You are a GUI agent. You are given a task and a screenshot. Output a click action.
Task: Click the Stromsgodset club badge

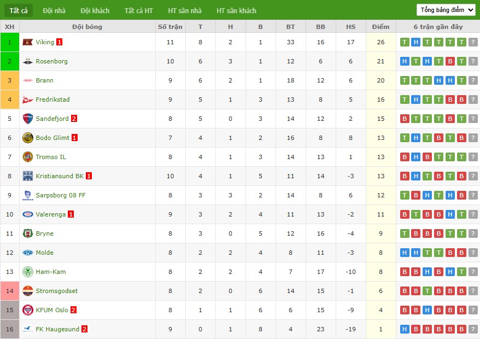click(27, 291)
